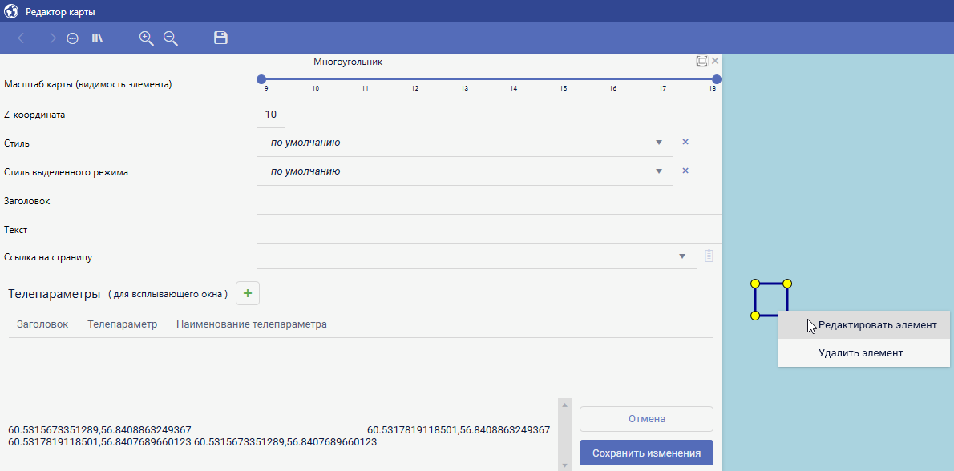This screenshot has height=471, width=954.
Task: Clear the Стиль field with its X icon
Action: (685, 142)
